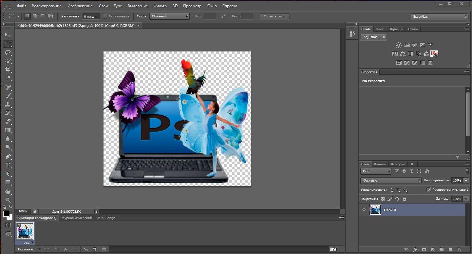Open the Стиль Обычный dropdown

(x=169, y=16)
